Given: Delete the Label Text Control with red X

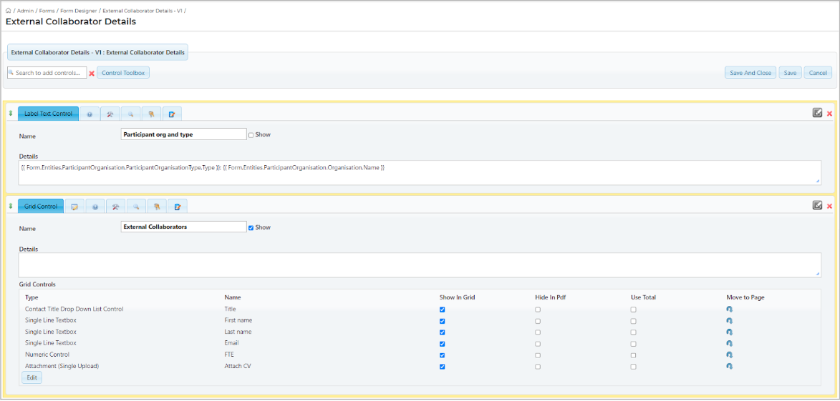Looking at the screenshot, I should point(829,114).
